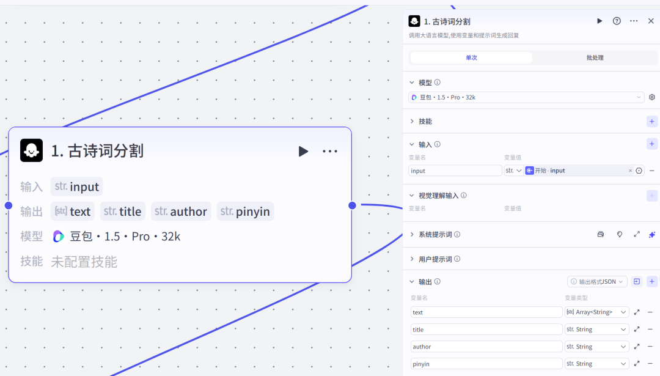Image resolution: width=660 pixels, height=376 pixels.
Task: Expand the 技能 section
Action: [412, 121]
